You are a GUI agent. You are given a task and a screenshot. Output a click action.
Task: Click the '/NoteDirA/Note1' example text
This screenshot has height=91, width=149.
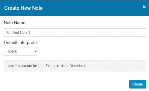(x=74, y=66)
